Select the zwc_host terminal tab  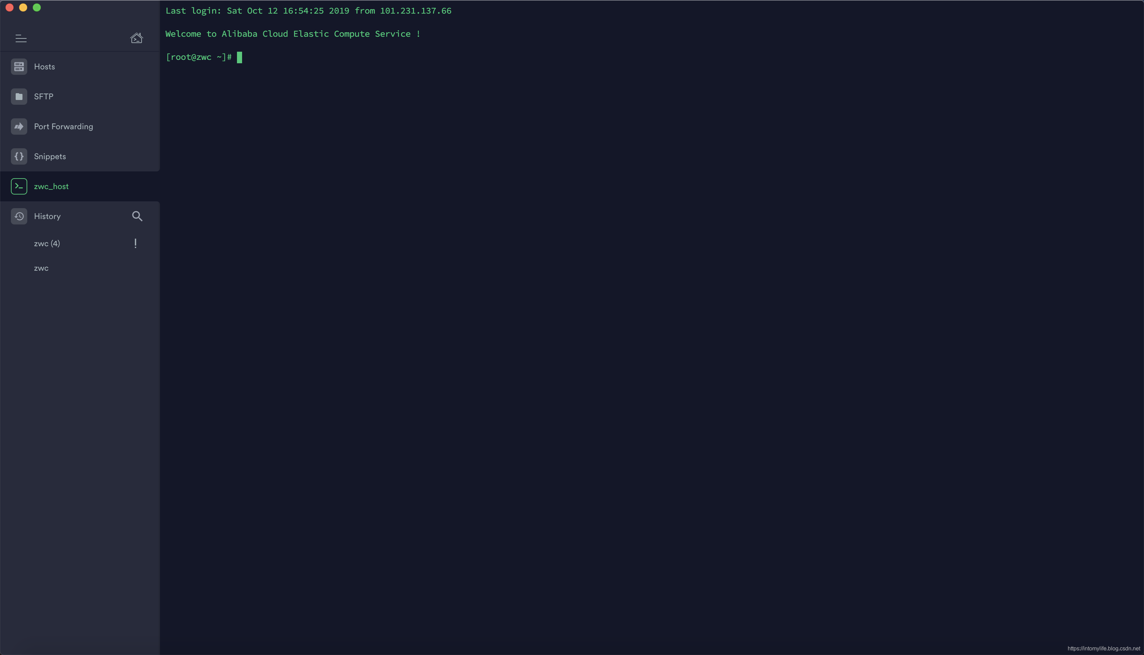[x=80, y=186]
